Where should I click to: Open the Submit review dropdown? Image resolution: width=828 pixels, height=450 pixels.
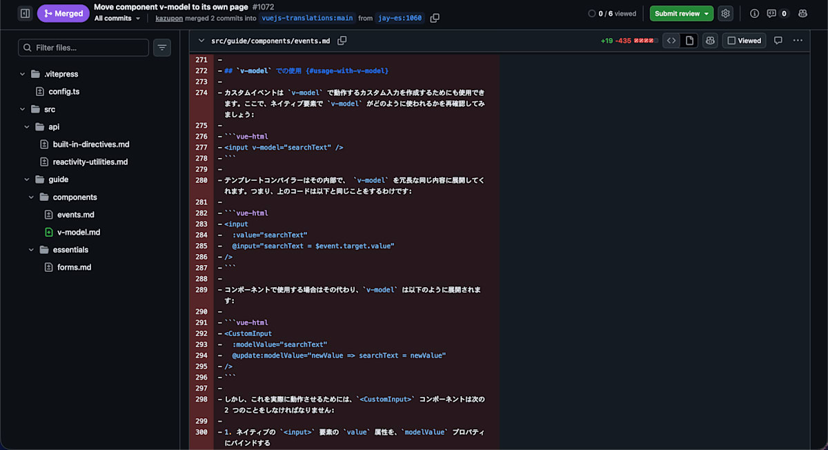[682, 13]
